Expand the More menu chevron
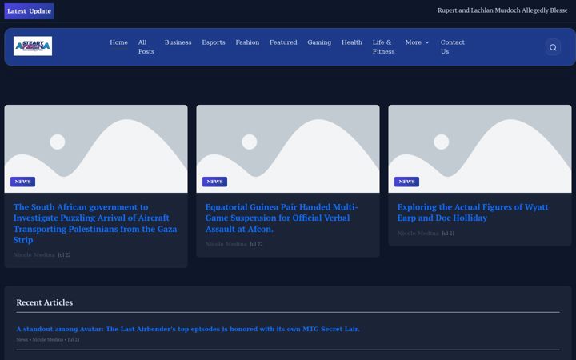 pyautogui.click(x=427, y=42)
